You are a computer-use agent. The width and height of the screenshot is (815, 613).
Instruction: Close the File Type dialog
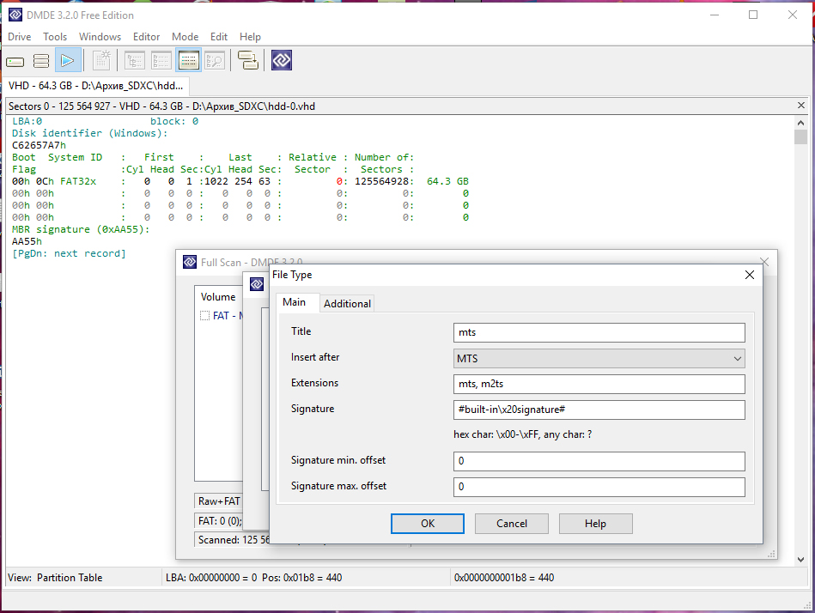(750, 275)
